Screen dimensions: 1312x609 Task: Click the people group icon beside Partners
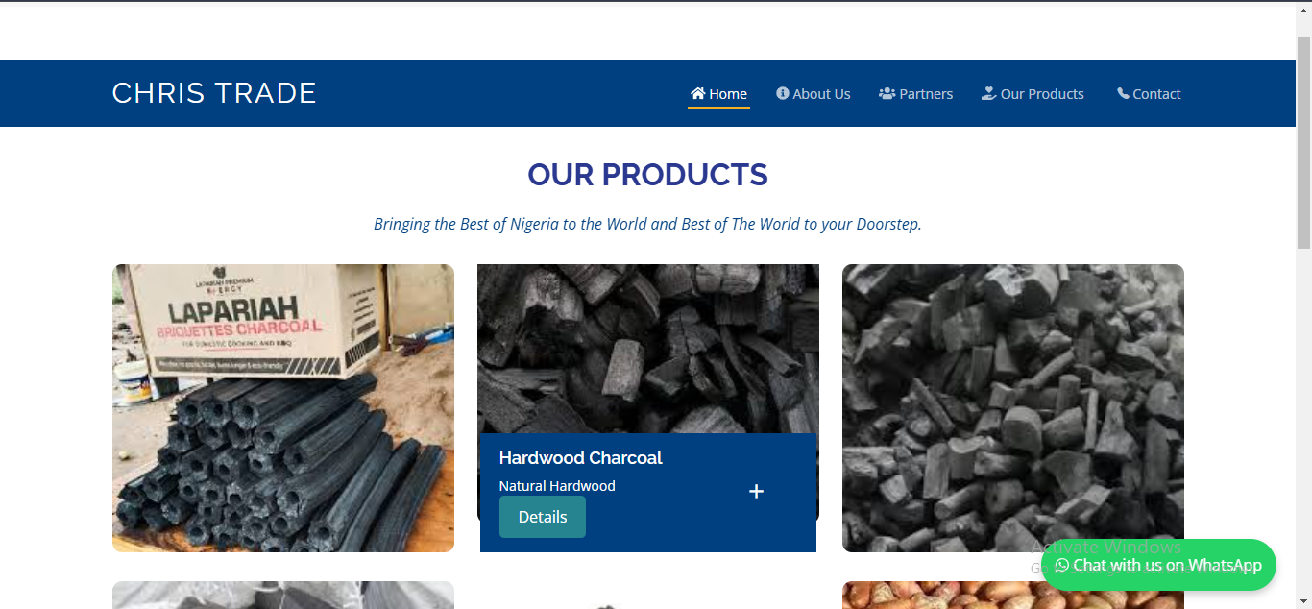click(x=887, y=93)
